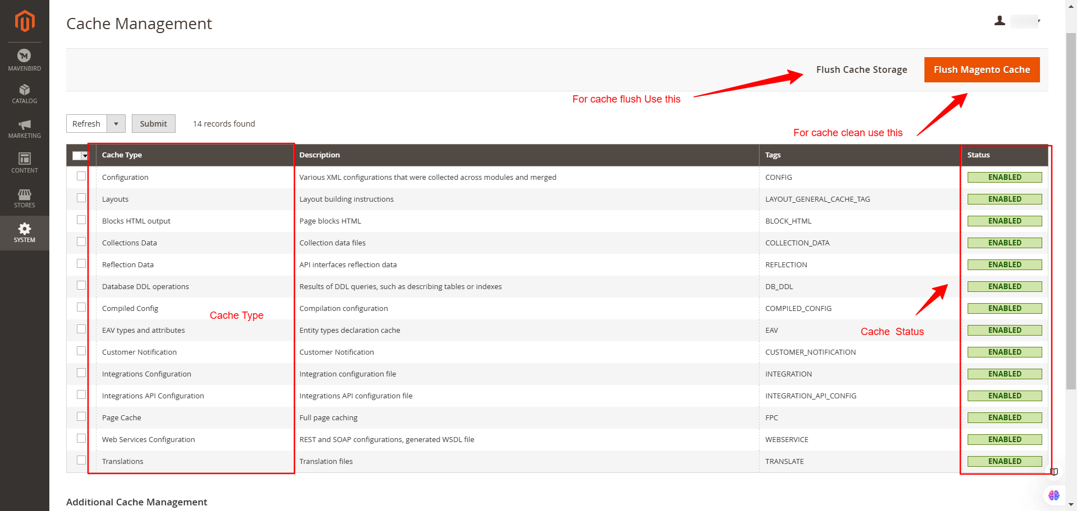Open the Mavenbird sidebar icon
Image resolution: width=1077 pixels, height=511 pixels.
pos(24,55)
